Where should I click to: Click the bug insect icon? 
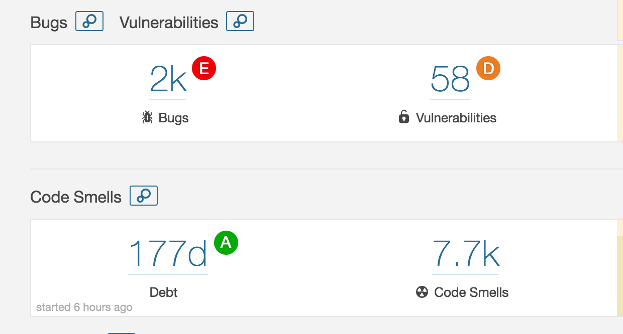click(147, 118)
